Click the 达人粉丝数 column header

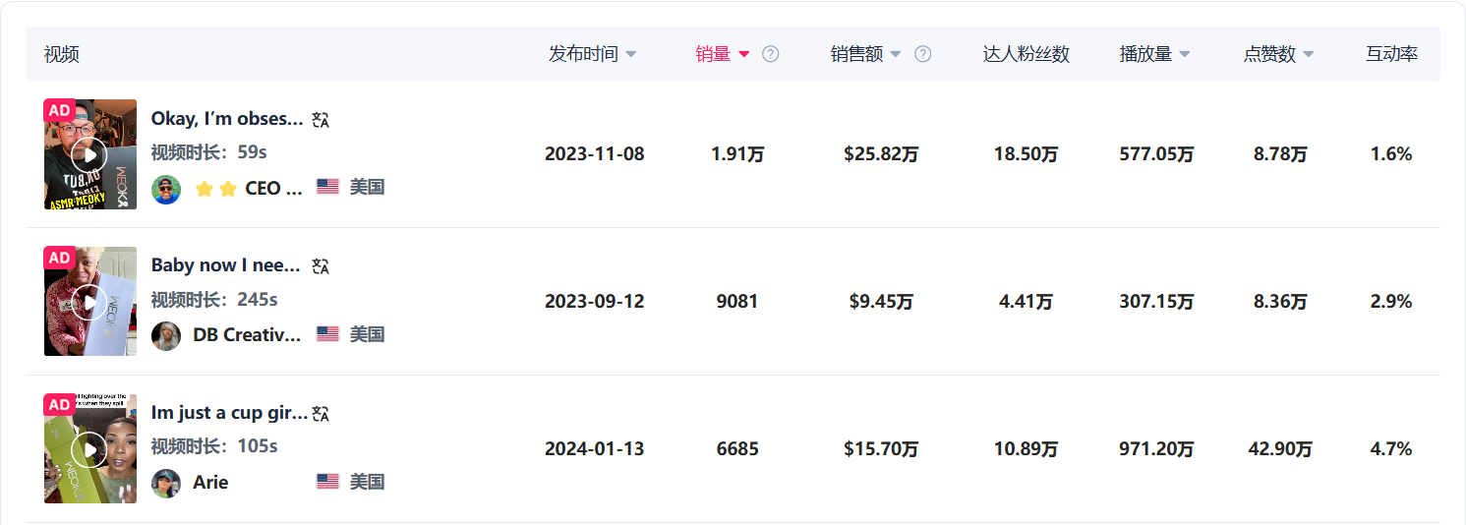coord(1026,54)
